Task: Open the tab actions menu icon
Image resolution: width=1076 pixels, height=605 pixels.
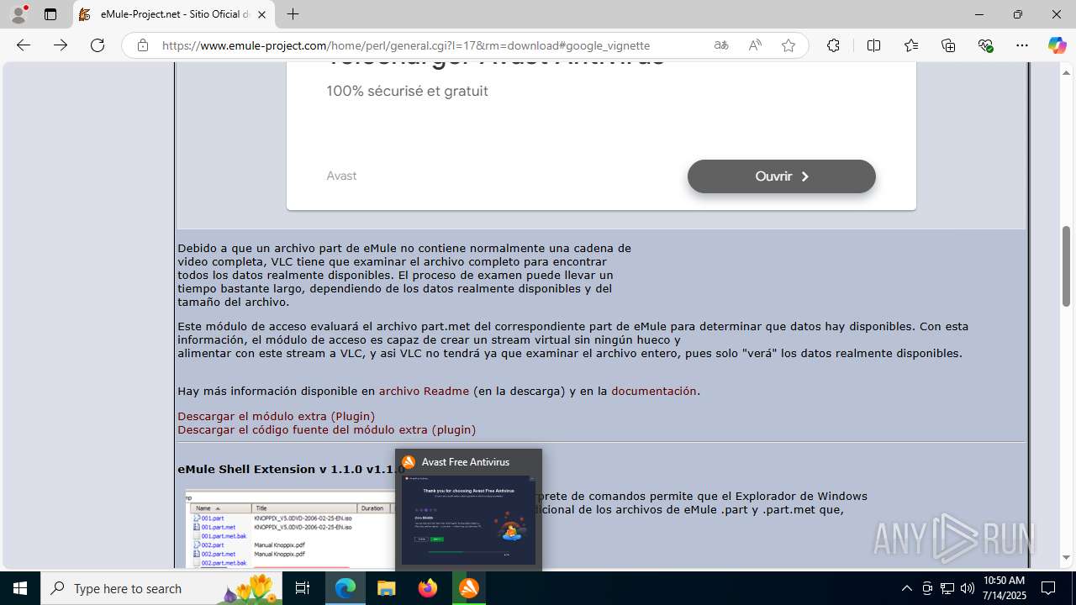Action: click(50, 14)
